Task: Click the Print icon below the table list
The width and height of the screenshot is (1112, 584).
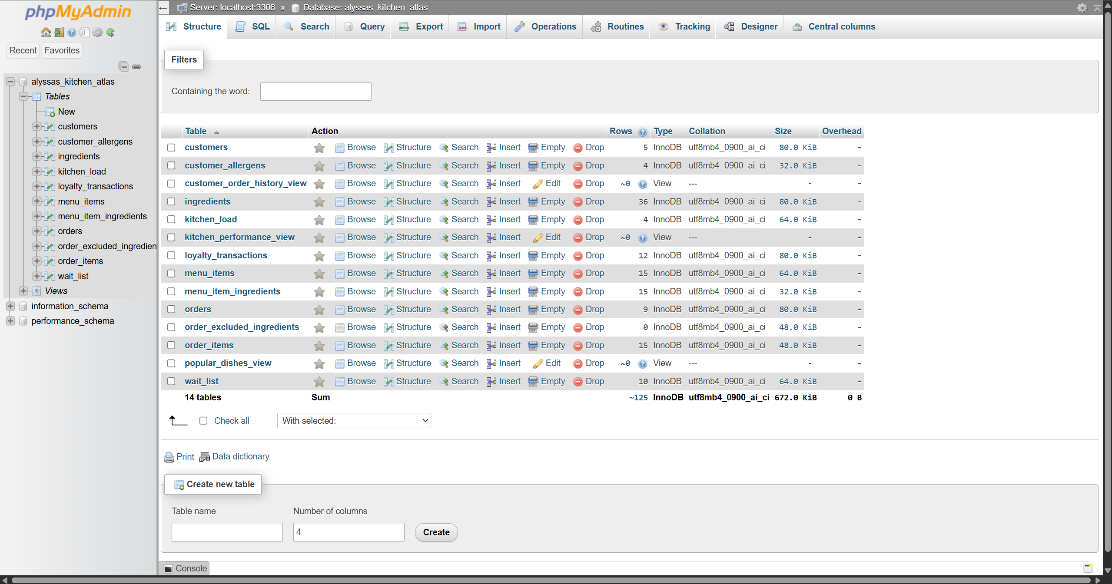Action: (169, 457)
